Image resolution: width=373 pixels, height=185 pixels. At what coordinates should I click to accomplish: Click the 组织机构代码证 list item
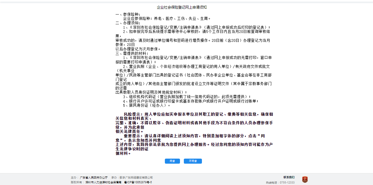coord(187,97)
